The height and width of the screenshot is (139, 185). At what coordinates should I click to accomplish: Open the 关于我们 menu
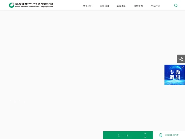(87, 6)
